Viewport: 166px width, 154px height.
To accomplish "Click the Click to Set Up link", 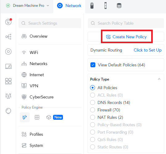I will point(147,50).
